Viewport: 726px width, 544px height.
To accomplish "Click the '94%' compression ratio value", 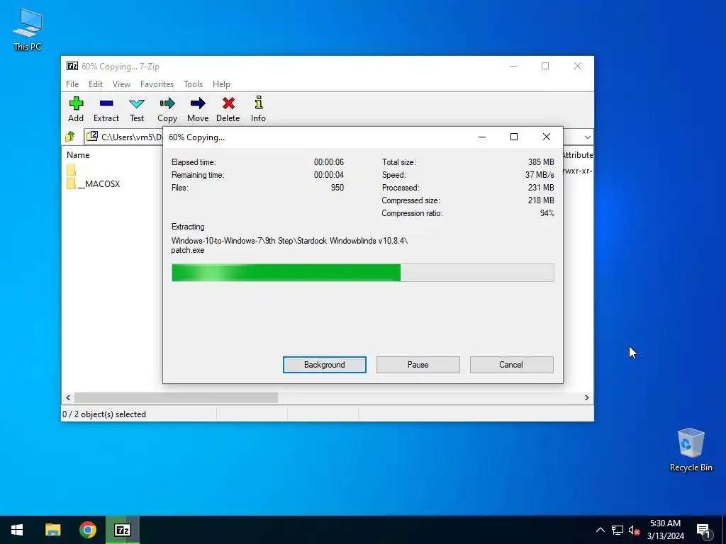I will tap(547, 213).
